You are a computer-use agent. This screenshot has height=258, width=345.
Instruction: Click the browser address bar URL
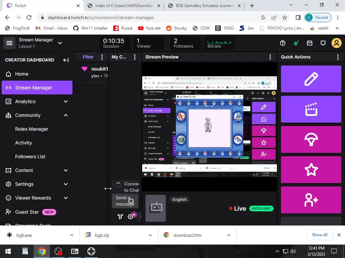tap(101, 17)
